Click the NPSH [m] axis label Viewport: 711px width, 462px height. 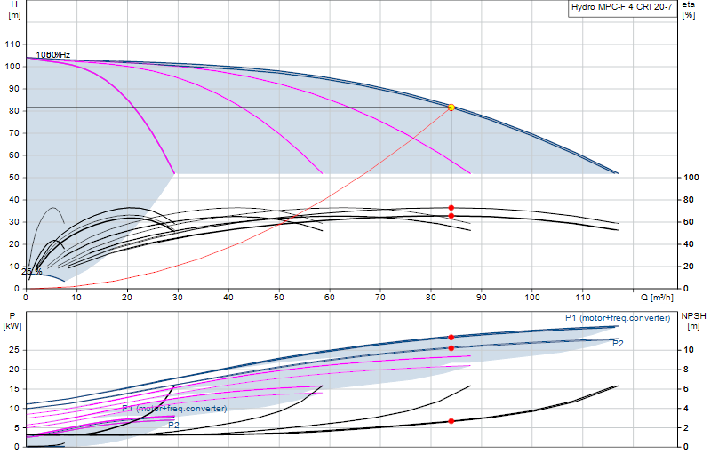(x=694, y=321)
